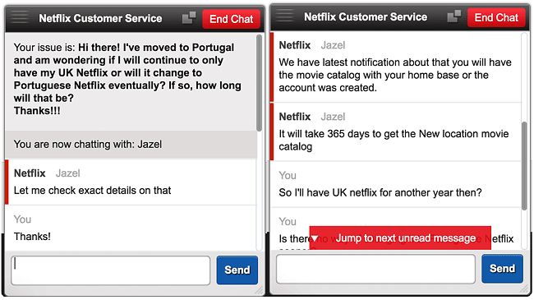The width and height of the screenshot is (534, 300).
Task: Click the right chat scrollbar thumb
Action: [x=524, y=166]
